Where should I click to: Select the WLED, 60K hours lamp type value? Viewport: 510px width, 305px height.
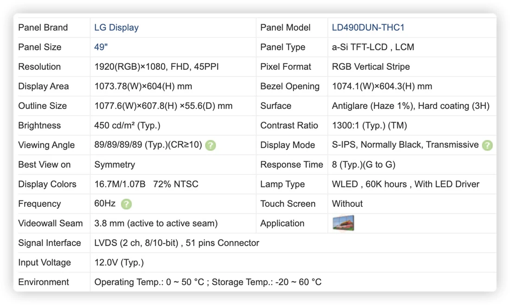pos(406,184)
